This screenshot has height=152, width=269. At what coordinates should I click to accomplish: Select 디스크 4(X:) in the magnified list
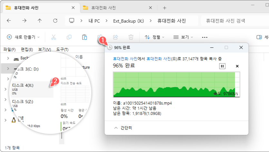[x=32, y=89]
